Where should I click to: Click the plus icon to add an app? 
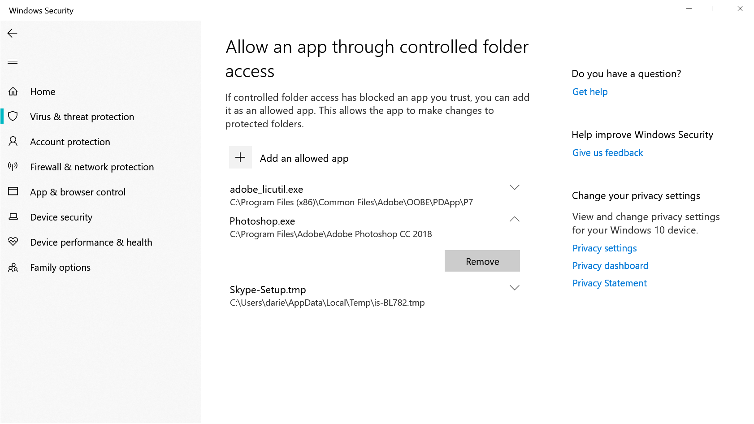tap(240, 157)
